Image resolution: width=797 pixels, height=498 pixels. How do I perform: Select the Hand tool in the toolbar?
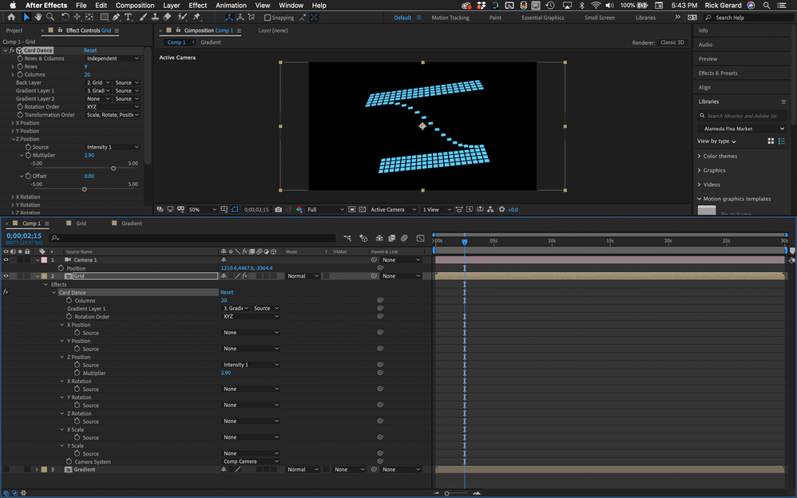(38, 17)
